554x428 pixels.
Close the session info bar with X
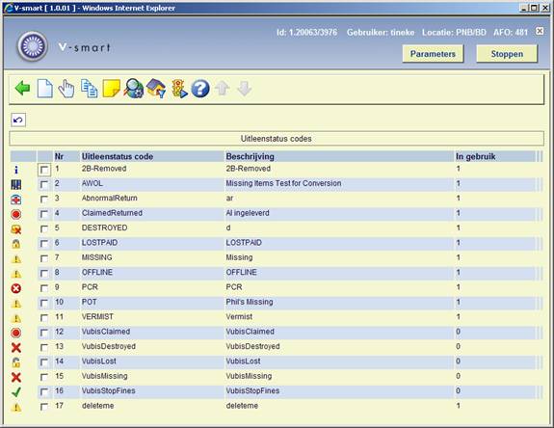click(x=540, y=31)
